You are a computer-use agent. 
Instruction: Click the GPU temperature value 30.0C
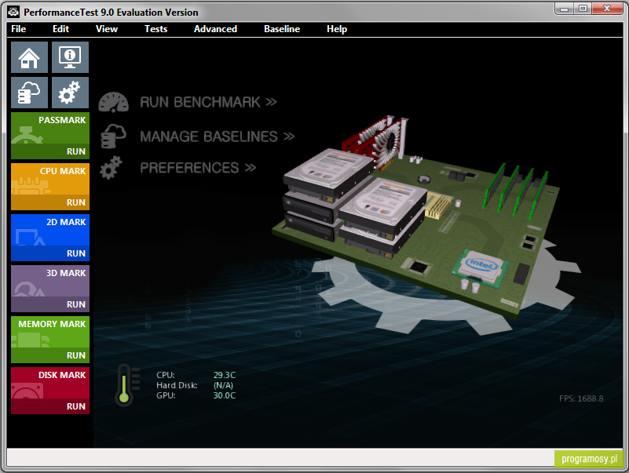[225, 395]
